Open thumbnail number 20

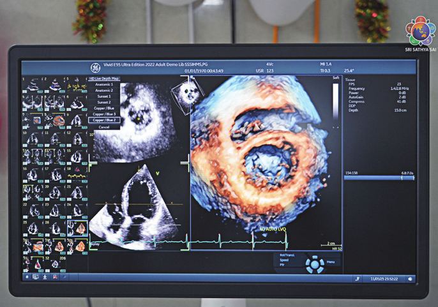(55, 193)
